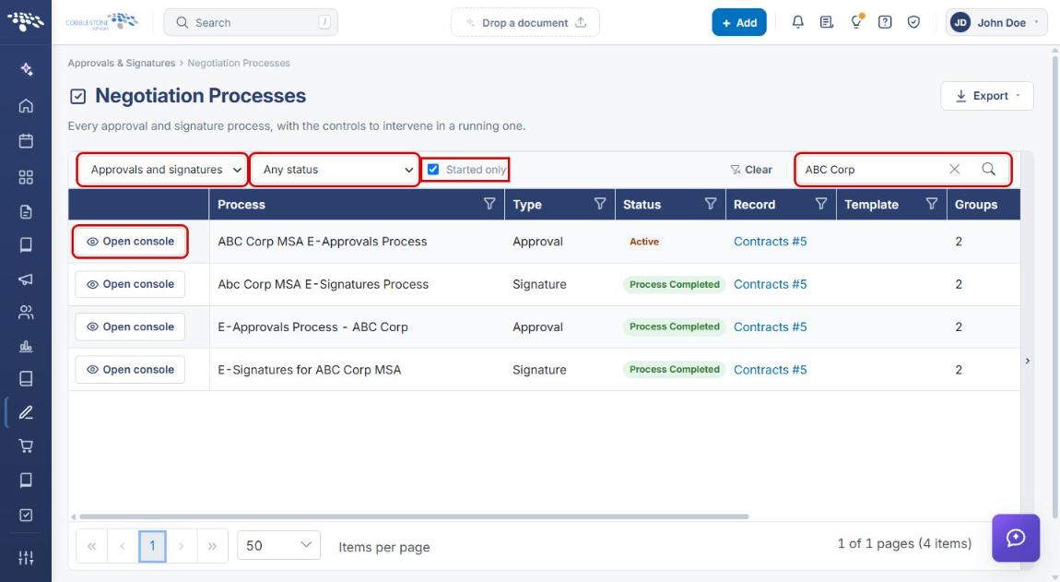The image size is (1060, 582).
Task: Select ABC Corp MSA E-Approvals Process text
Action: [x=323, y=242]
